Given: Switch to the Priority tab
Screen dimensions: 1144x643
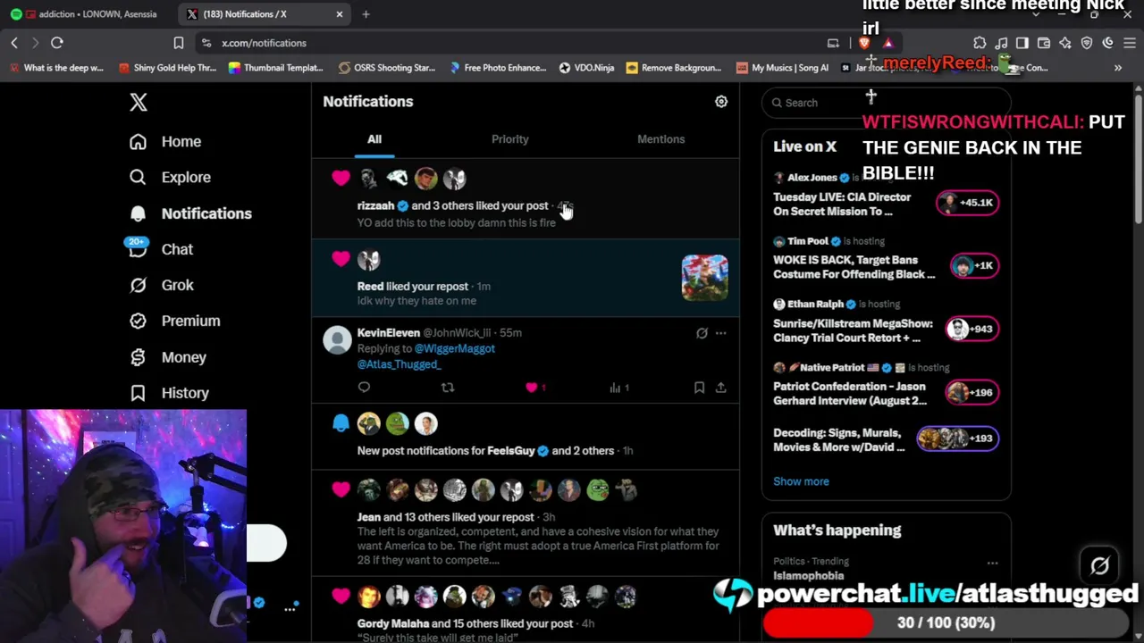Looking at the screenshot, I should coord(510,139).
